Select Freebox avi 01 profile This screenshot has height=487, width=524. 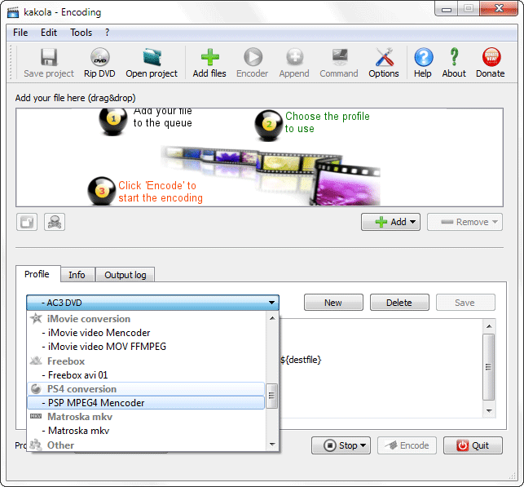(146, 375)
